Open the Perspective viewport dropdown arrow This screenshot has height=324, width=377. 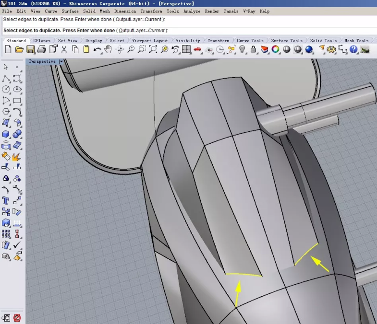click(61, 61)
